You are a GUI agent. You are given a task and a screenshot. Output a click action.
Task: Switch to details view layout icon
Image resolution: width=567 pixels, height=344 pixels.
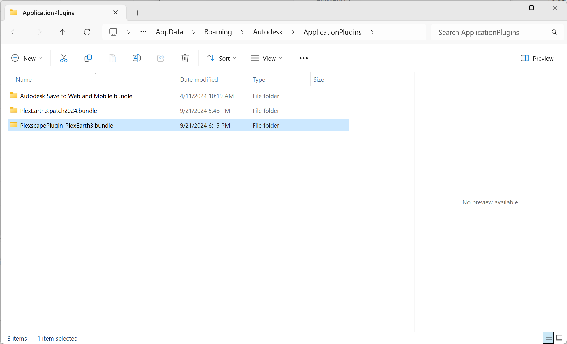549,338
